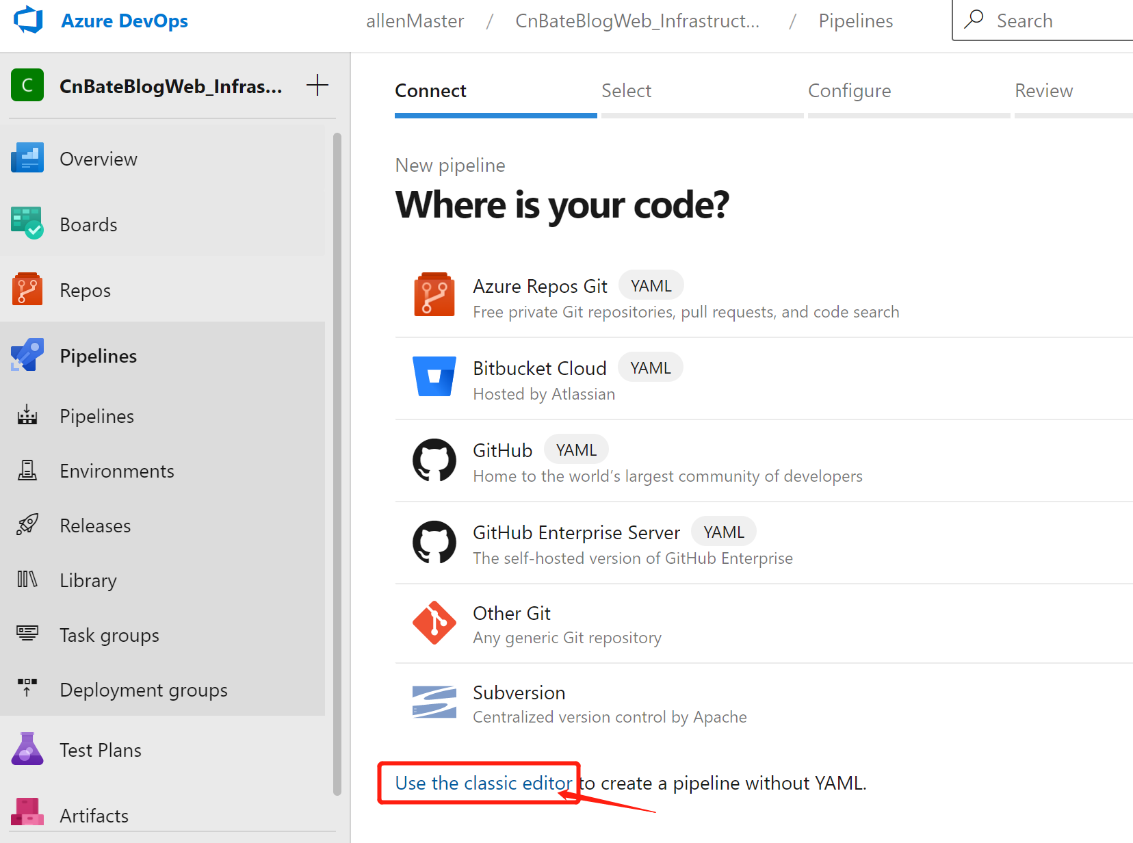
Task: Click the Bitbucket Cloud bucket icon
Action: [x=434, y=376]
